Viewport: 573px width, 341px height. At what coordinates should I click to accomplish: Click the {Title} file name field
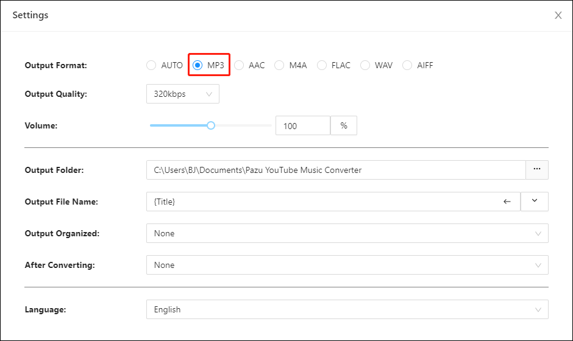333,202
